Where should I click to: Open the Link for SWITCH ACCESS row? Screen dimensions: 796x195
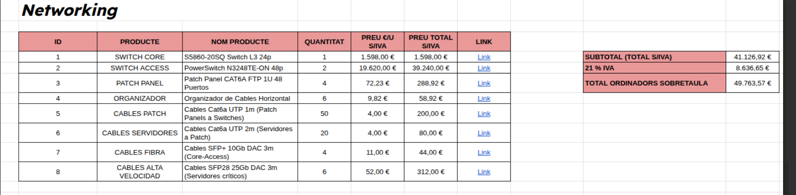click(x=484, y=68)
